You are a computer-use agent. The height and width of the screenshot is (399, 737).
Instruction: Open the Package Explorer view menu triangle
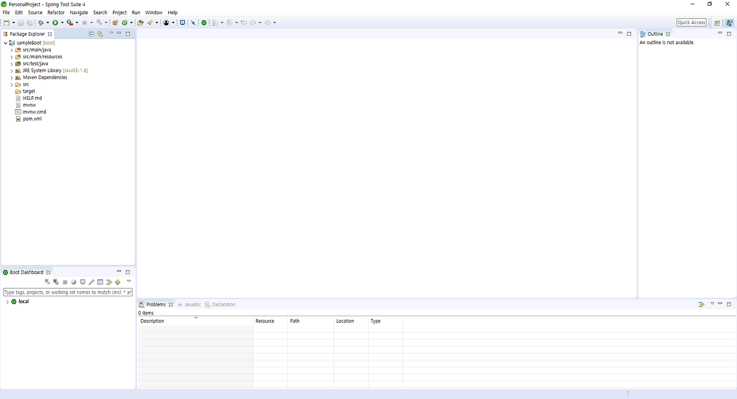tap(111, 33)
